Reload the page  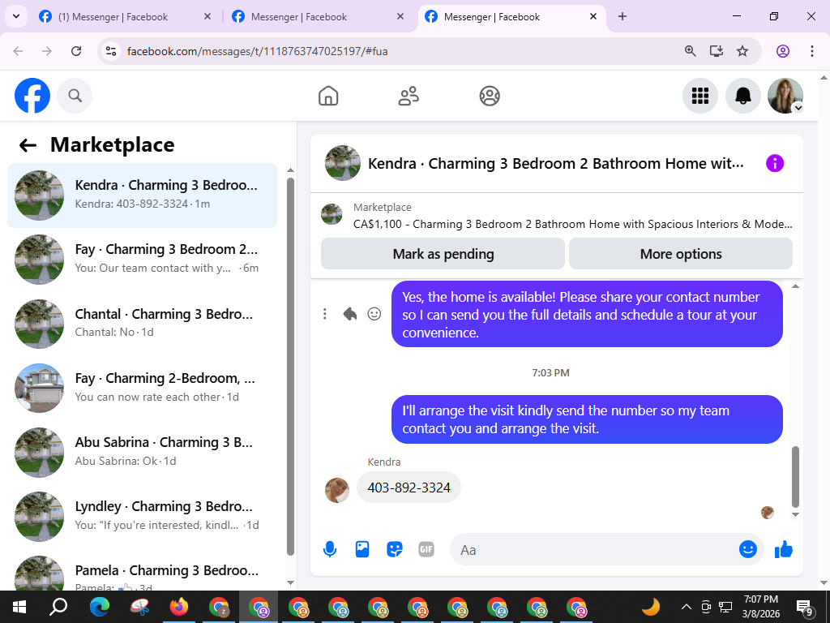pyautogui.click(x=76, y=51)
